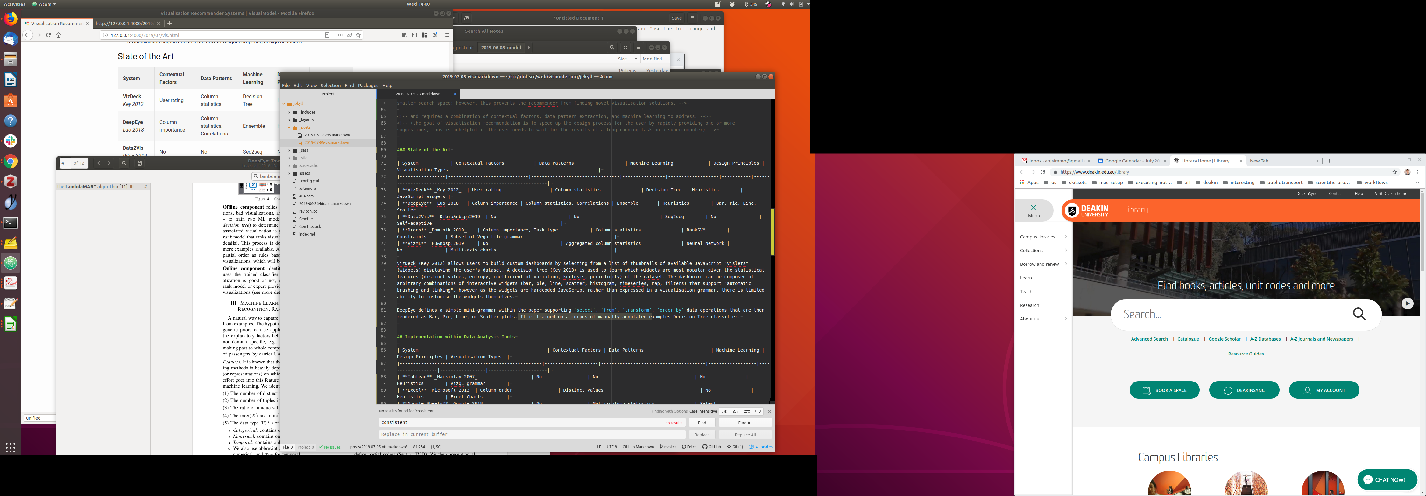The image size is (1426, 496).
Task: Click the Atom editor vertical scrollbar
Action: (772, 232)
